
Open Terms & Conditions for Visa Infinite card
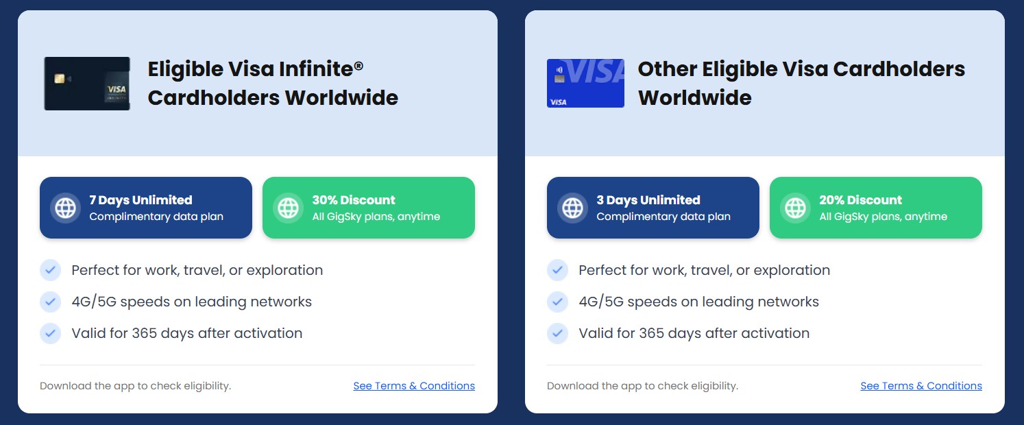(414, 386)
